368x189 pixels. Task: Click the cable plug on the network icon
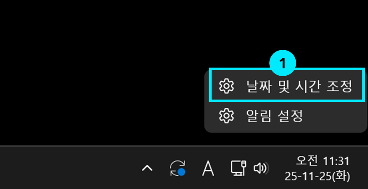pyautogui.click(x=244, y=165)
